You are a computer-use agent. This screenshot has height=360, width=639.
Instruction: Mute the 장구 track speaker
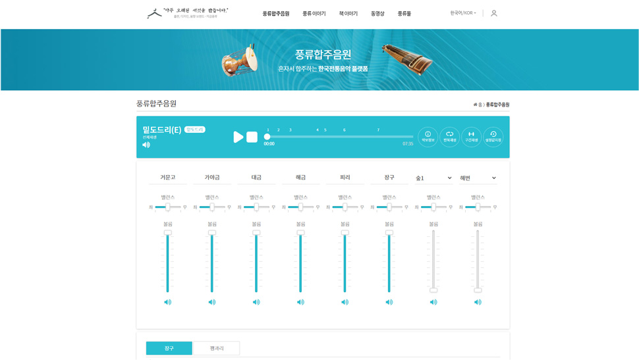pyautogui.click(x=389, y=302)
